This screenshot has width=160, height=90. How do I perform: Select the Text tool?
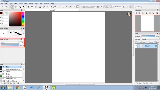59,7
